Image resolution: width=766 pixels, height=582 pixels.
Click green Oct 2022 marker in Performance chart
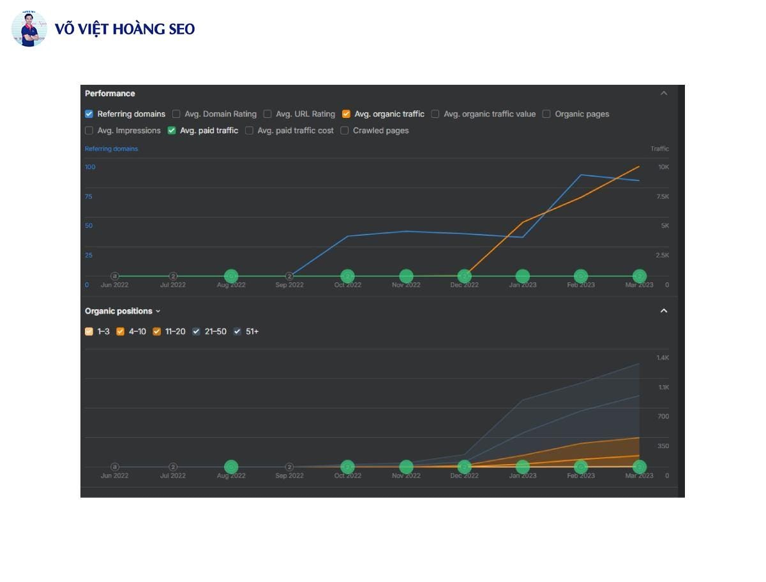347,276
